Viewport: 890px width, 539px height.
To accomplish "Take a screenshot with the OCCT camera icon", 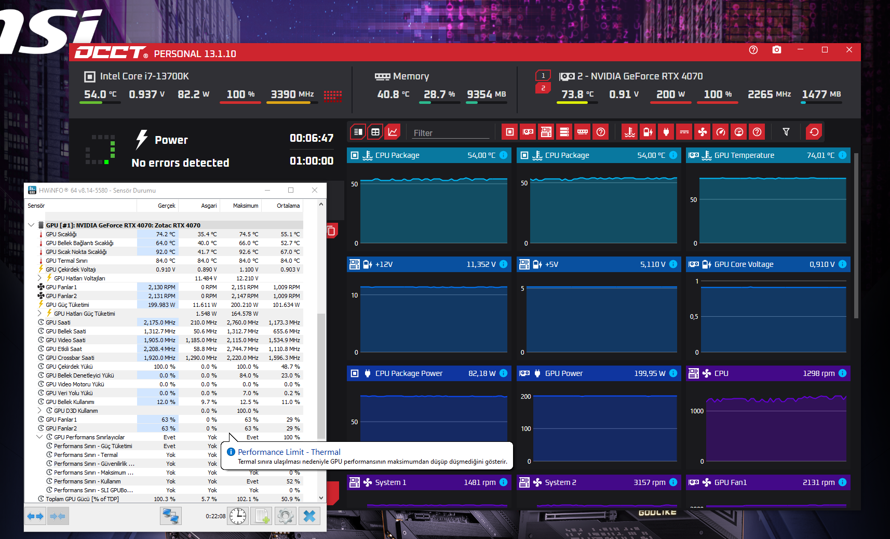I will [777, 50].
